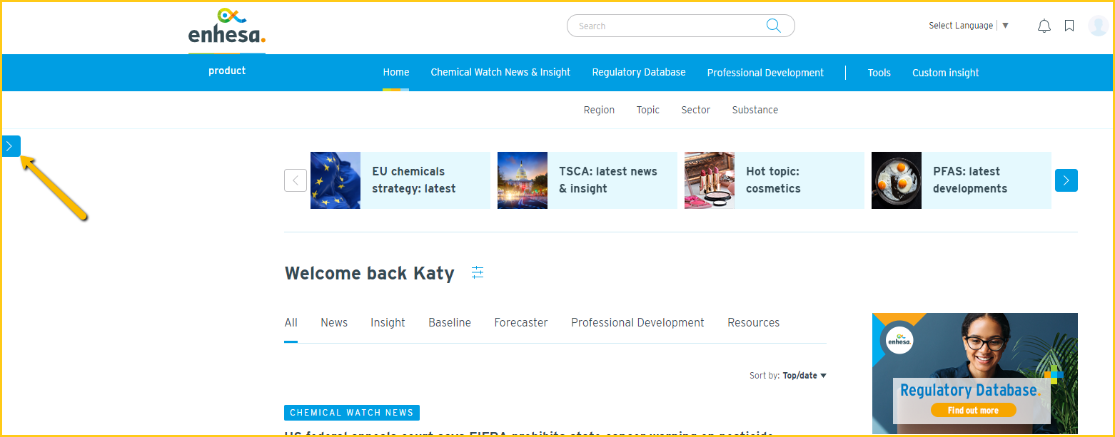Open saved bookmarks icon
Screen dimensions: 1115x437
pyautogui.click(x=1069, y=26)
